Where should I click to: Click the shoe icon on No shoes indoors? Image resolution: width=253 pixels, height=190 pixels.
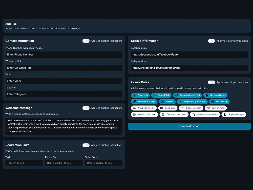(134, 108)
